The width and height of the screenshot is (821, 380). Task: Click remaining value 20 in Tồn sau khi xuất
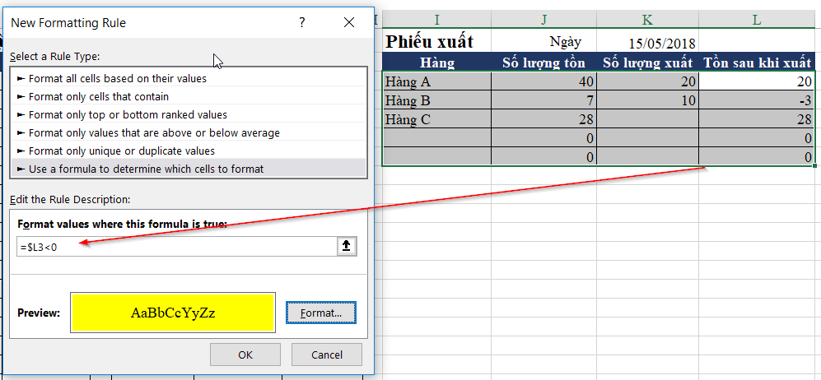(x=757, y=81)
